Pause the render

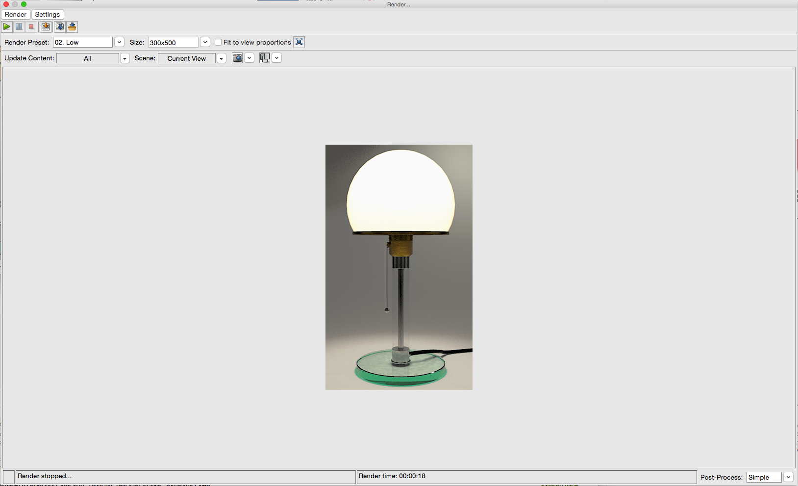19,27
